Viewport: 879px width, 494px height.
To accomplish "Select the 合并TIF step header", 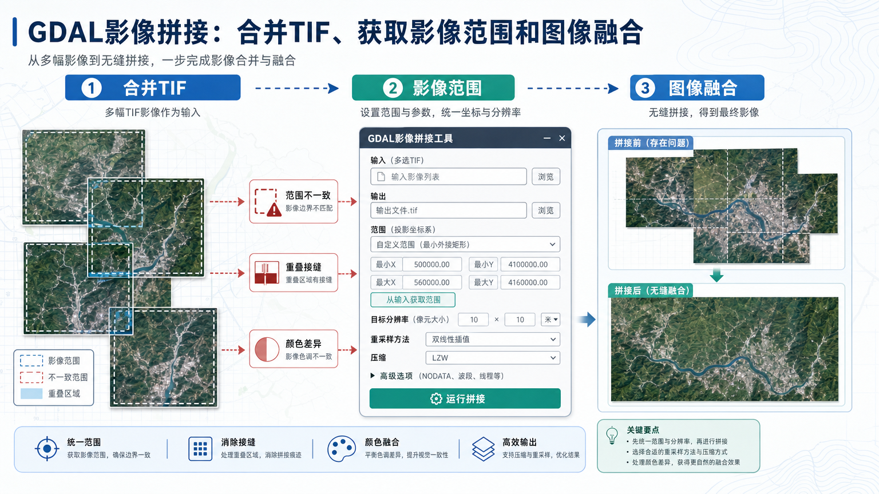I will 153,87.
